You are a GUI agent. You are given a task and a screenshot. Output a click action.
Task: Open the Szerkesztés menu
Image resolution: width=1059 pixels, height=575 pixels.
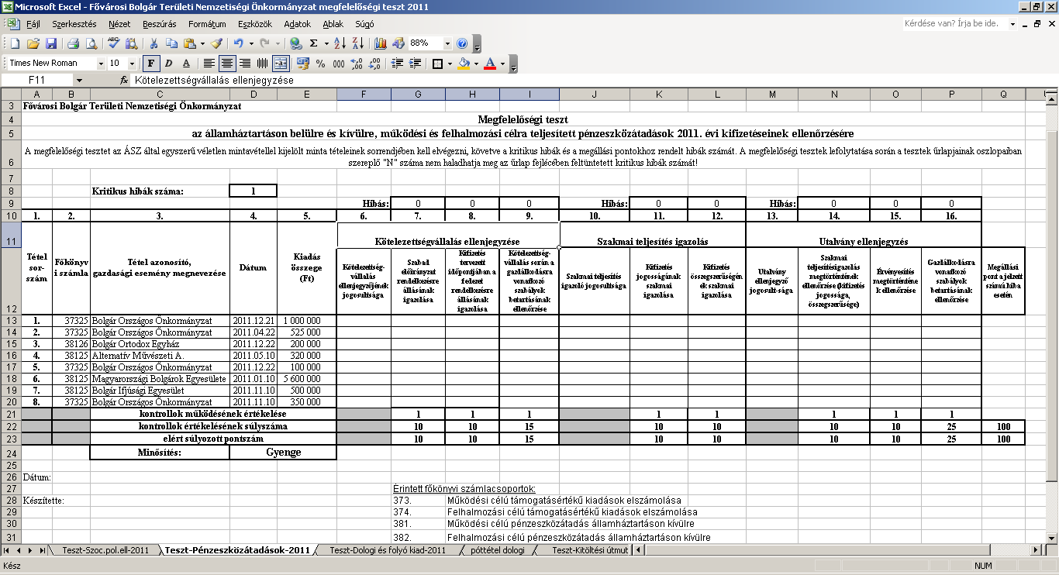73,24
